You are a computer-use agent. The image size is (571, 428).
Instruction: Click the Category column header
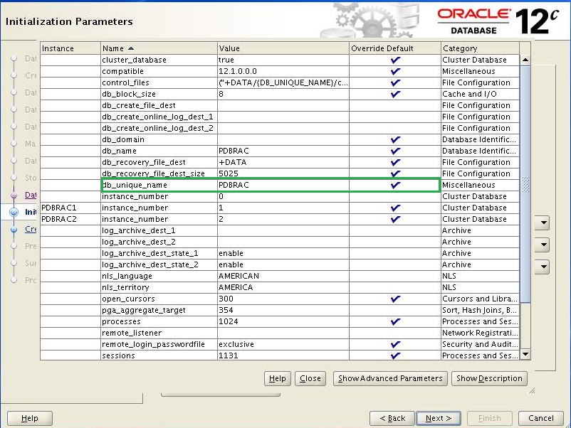pyautogui.click(x=480, y=48)
